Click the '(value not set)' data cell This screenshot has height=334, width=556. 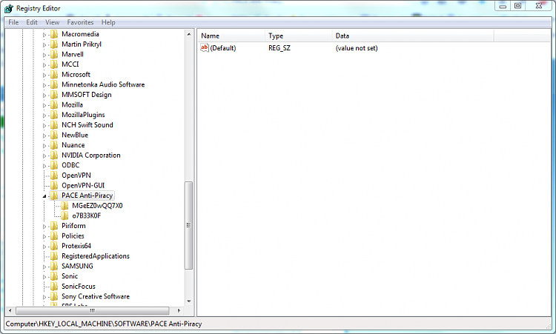tap(357, 48)
